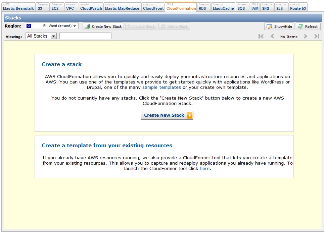Expand the EU West (Ireland) region dropdown

(52, 26)
